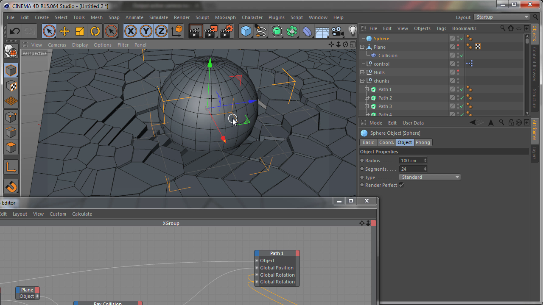Expand the Path 2 object
543x305 pixels.
coord(367,98)
